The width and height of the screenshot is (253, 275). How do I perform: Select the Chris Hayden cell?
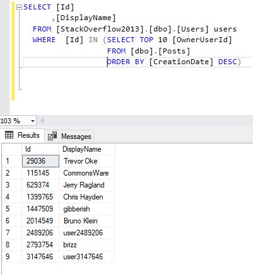(87, 197)
